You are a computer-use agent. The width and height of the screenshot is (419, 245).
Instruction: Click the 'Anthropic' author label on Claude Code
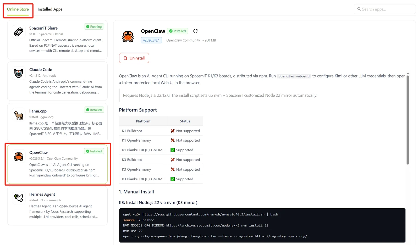[49, 76]
